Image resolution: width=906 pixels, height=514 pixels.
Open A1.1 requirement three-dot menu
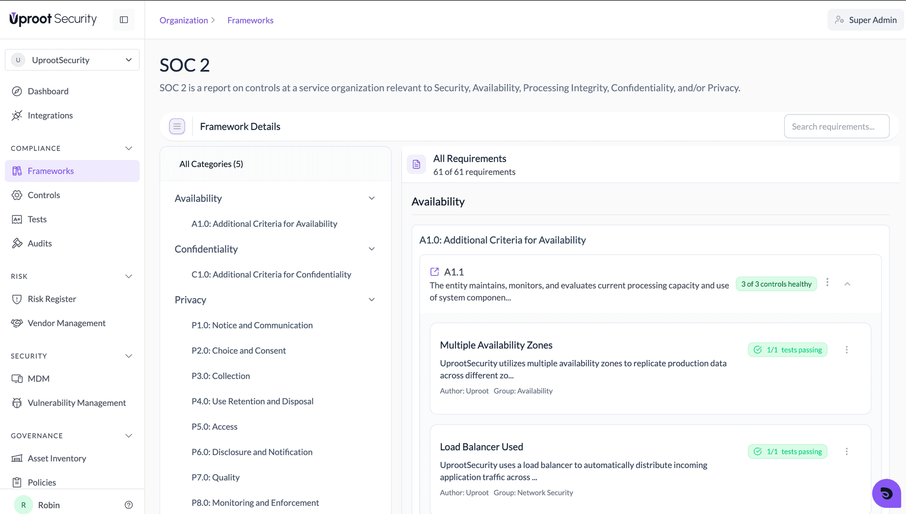(x=827, y=282)
